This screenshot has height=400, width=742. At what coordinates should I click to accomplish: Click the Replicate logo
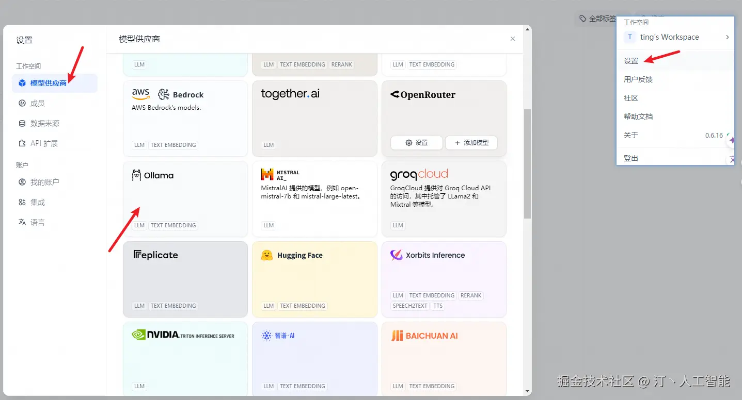(x=155, y=255)
